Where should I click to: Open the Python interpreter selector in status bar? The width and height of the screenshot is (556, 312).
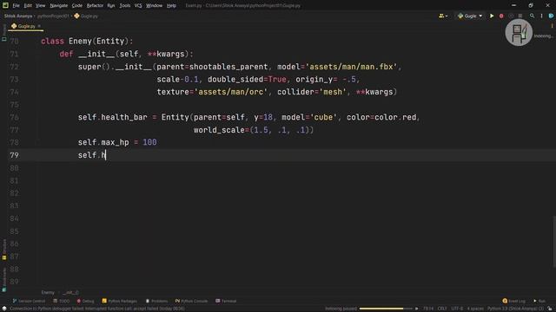click(515, 309)
